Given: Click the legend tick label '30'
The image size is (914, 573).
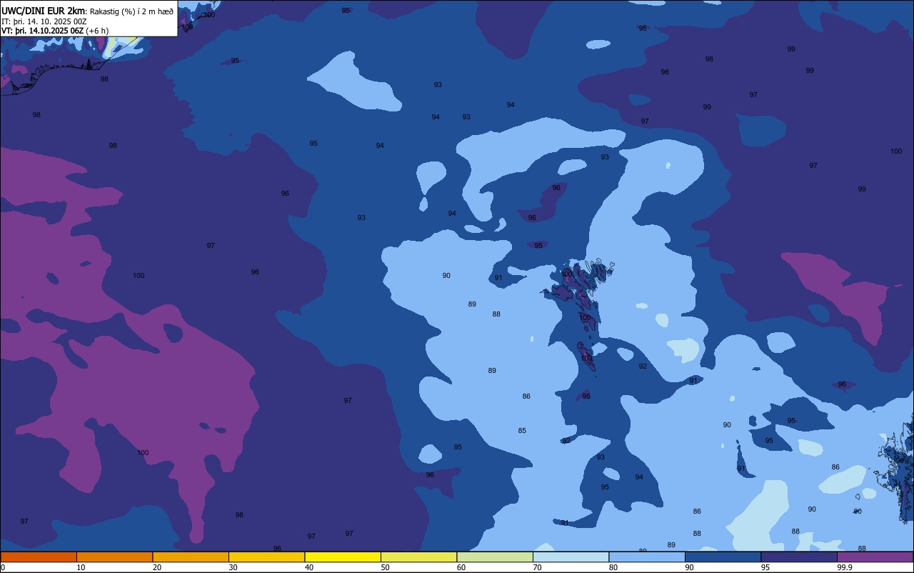Looking at the screenshot, I should tap(233, 567).
